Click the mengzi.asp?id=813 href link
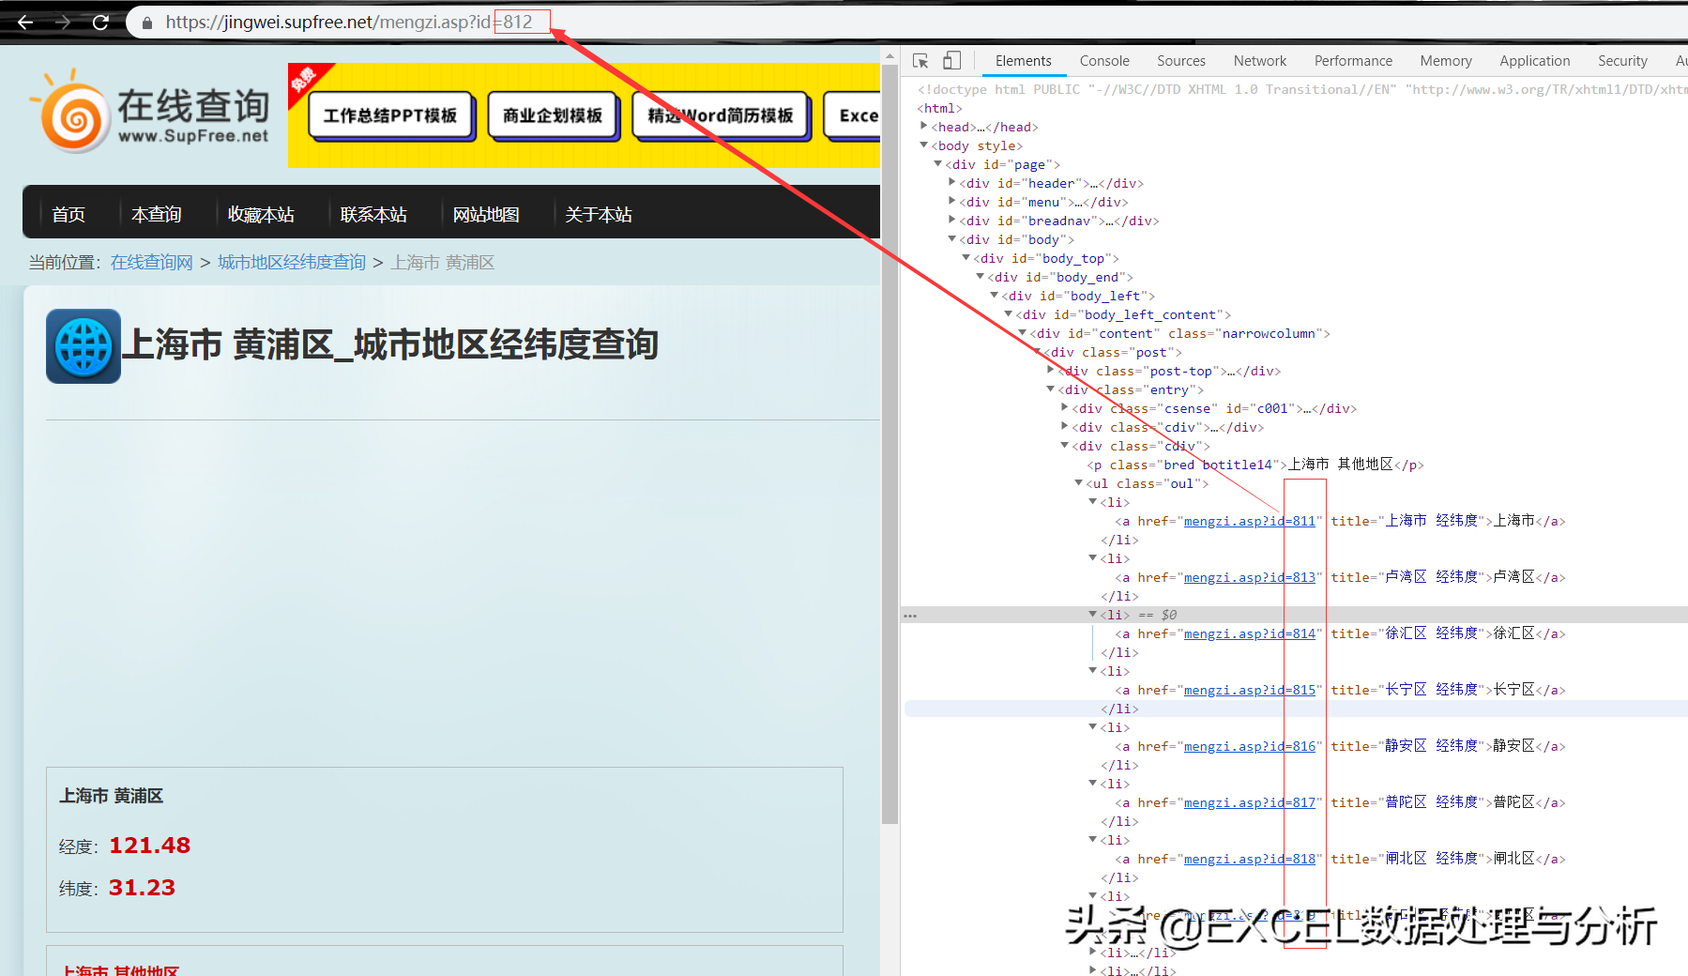 coord(1250,577)
